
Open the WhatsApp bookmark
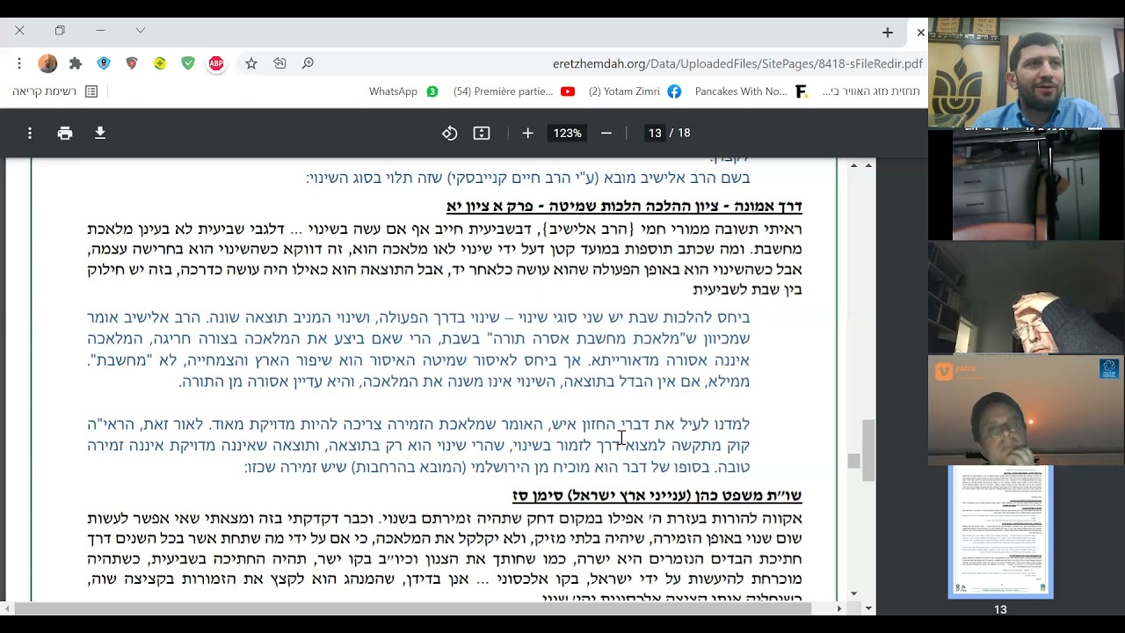(x=403, y=91)
